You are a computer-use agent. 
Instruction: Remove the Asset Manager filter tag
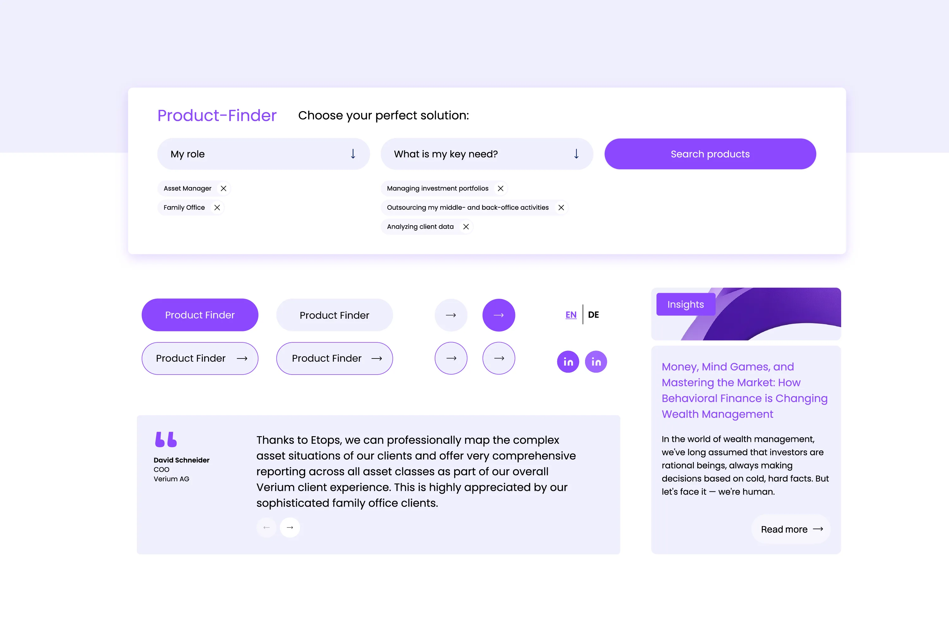tap(223, 188)
